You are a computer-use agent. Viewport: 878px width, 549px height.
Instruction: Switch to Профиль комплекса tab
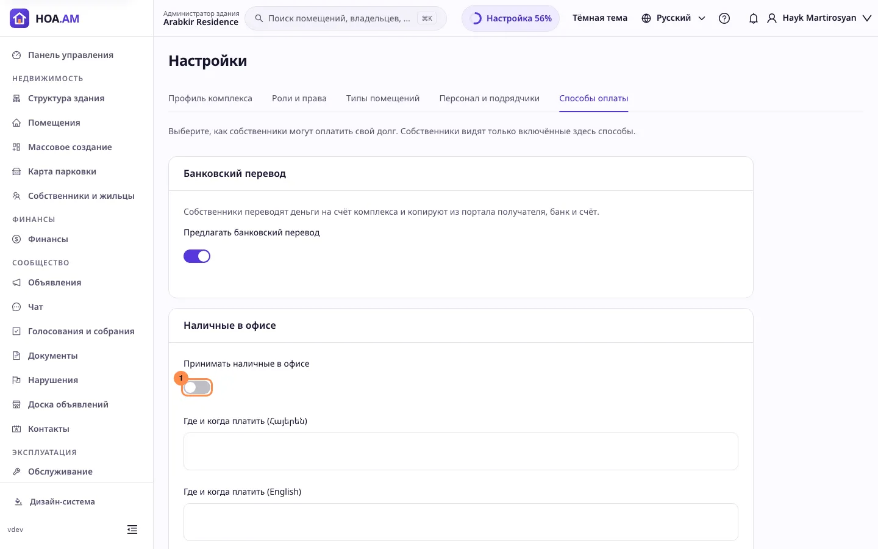coord(210,98)
